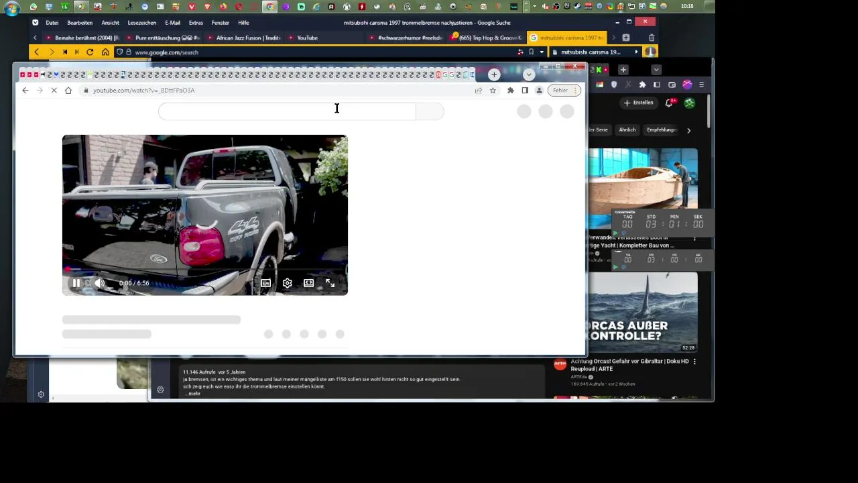Stop loading the page in front window

(x=54, y=91)
